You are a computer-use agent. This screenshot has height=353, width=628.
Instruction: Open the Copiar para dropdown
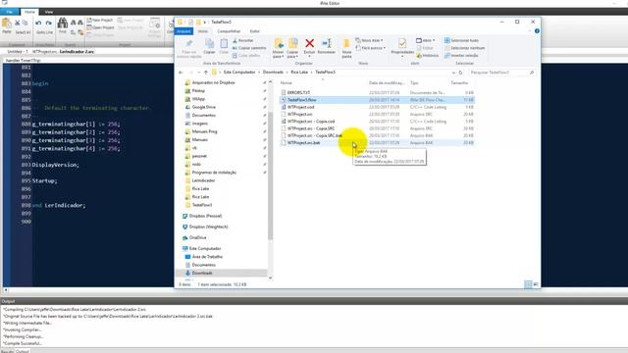pos(292,48)
